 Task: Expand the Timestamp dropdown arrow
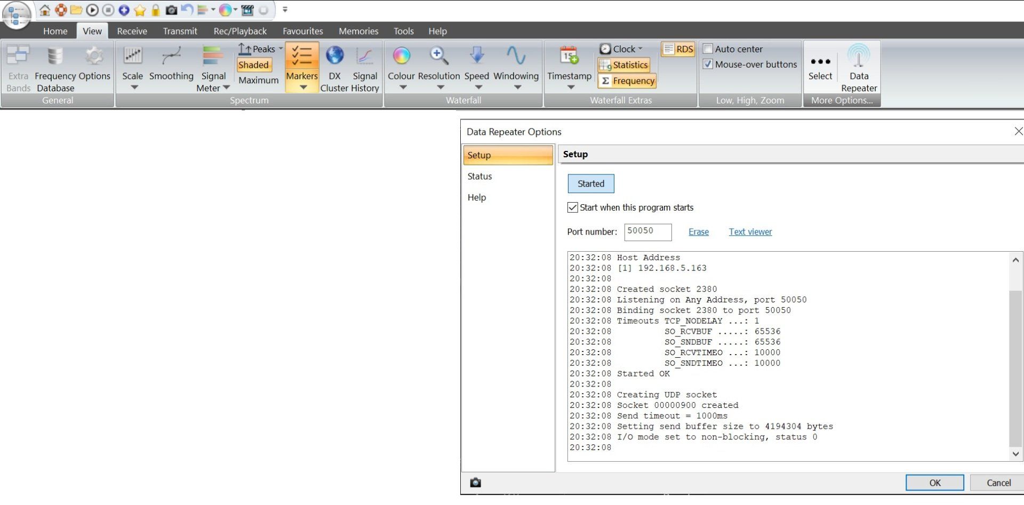(x=570, y=87)
